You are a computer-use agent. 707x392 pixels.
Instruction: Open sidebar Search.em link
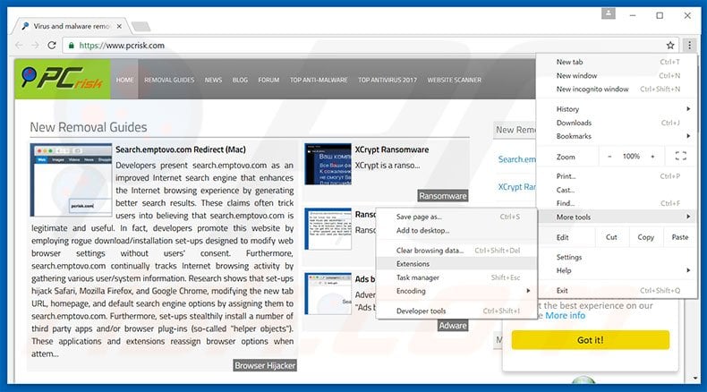coord(517,159)
